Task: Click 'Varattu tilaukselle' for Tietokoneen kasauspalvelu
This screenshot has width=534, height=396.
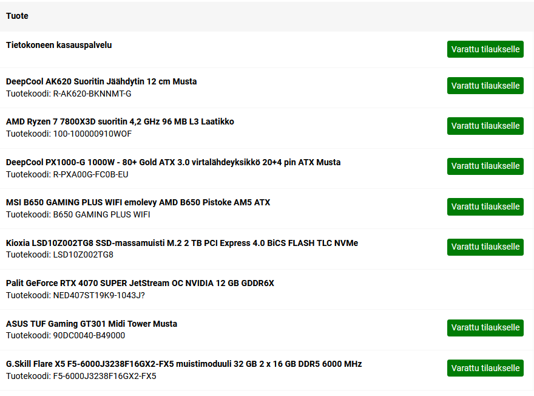Action: [485, 49]
